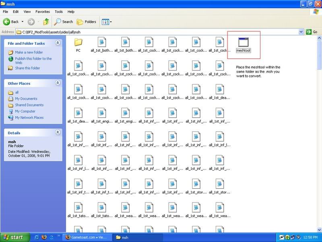Open the Search magnifier toolbar button
This screenshot has width=322, height=242.
(x=63, y=22)
